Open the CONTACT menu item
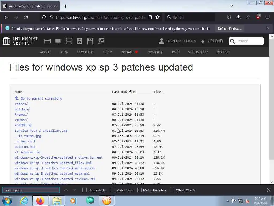 click(x=155, y=52)
